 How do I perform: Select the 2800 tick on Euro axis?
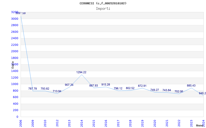(x=15, y=25)
